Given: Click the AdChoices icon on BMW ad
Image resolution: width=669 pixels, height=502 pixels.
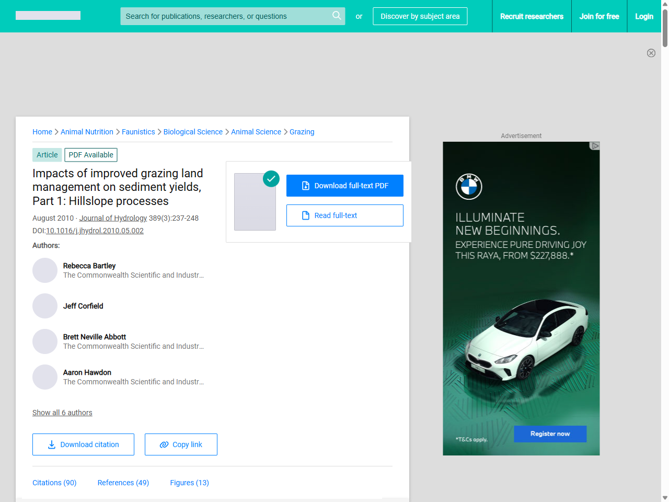Looking at the screenshot, I should 594,146.
